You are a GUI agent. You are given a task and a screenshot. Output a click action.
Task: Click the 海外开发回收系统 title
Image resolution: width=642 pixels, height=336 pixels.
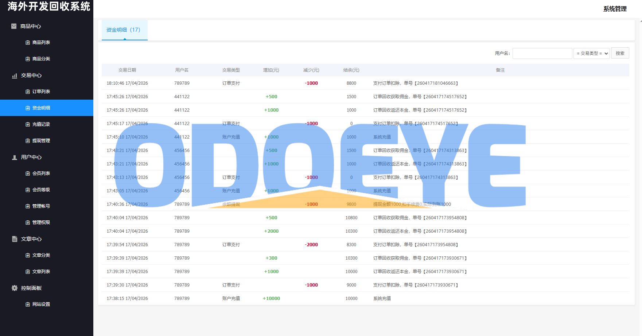click(x=48, y=7)
